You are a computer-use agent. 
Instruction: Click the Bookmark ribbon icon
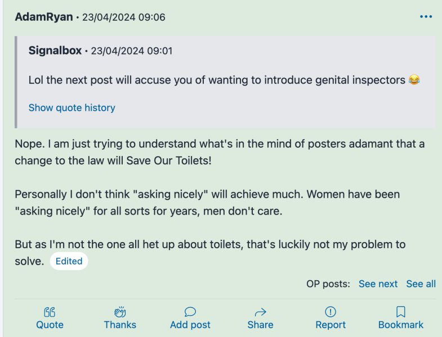coord(400,312)
